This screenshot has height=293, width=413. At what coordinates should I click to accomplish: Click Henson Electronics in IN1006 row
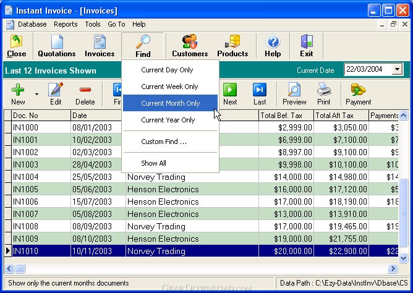(x=192, y=202)
